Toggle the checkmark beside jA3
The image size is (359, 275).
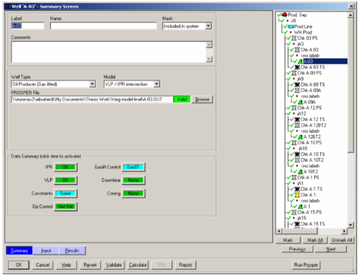pyautogui.click(x=289, y=44)
